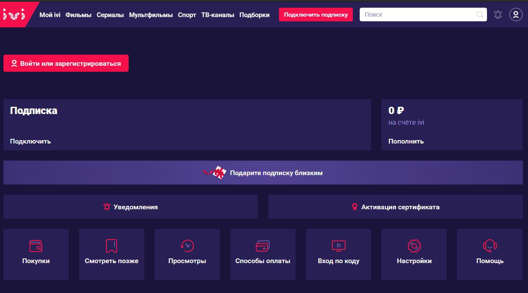Open the Уведомления text label
528x293 pixels.
[135, 207]
